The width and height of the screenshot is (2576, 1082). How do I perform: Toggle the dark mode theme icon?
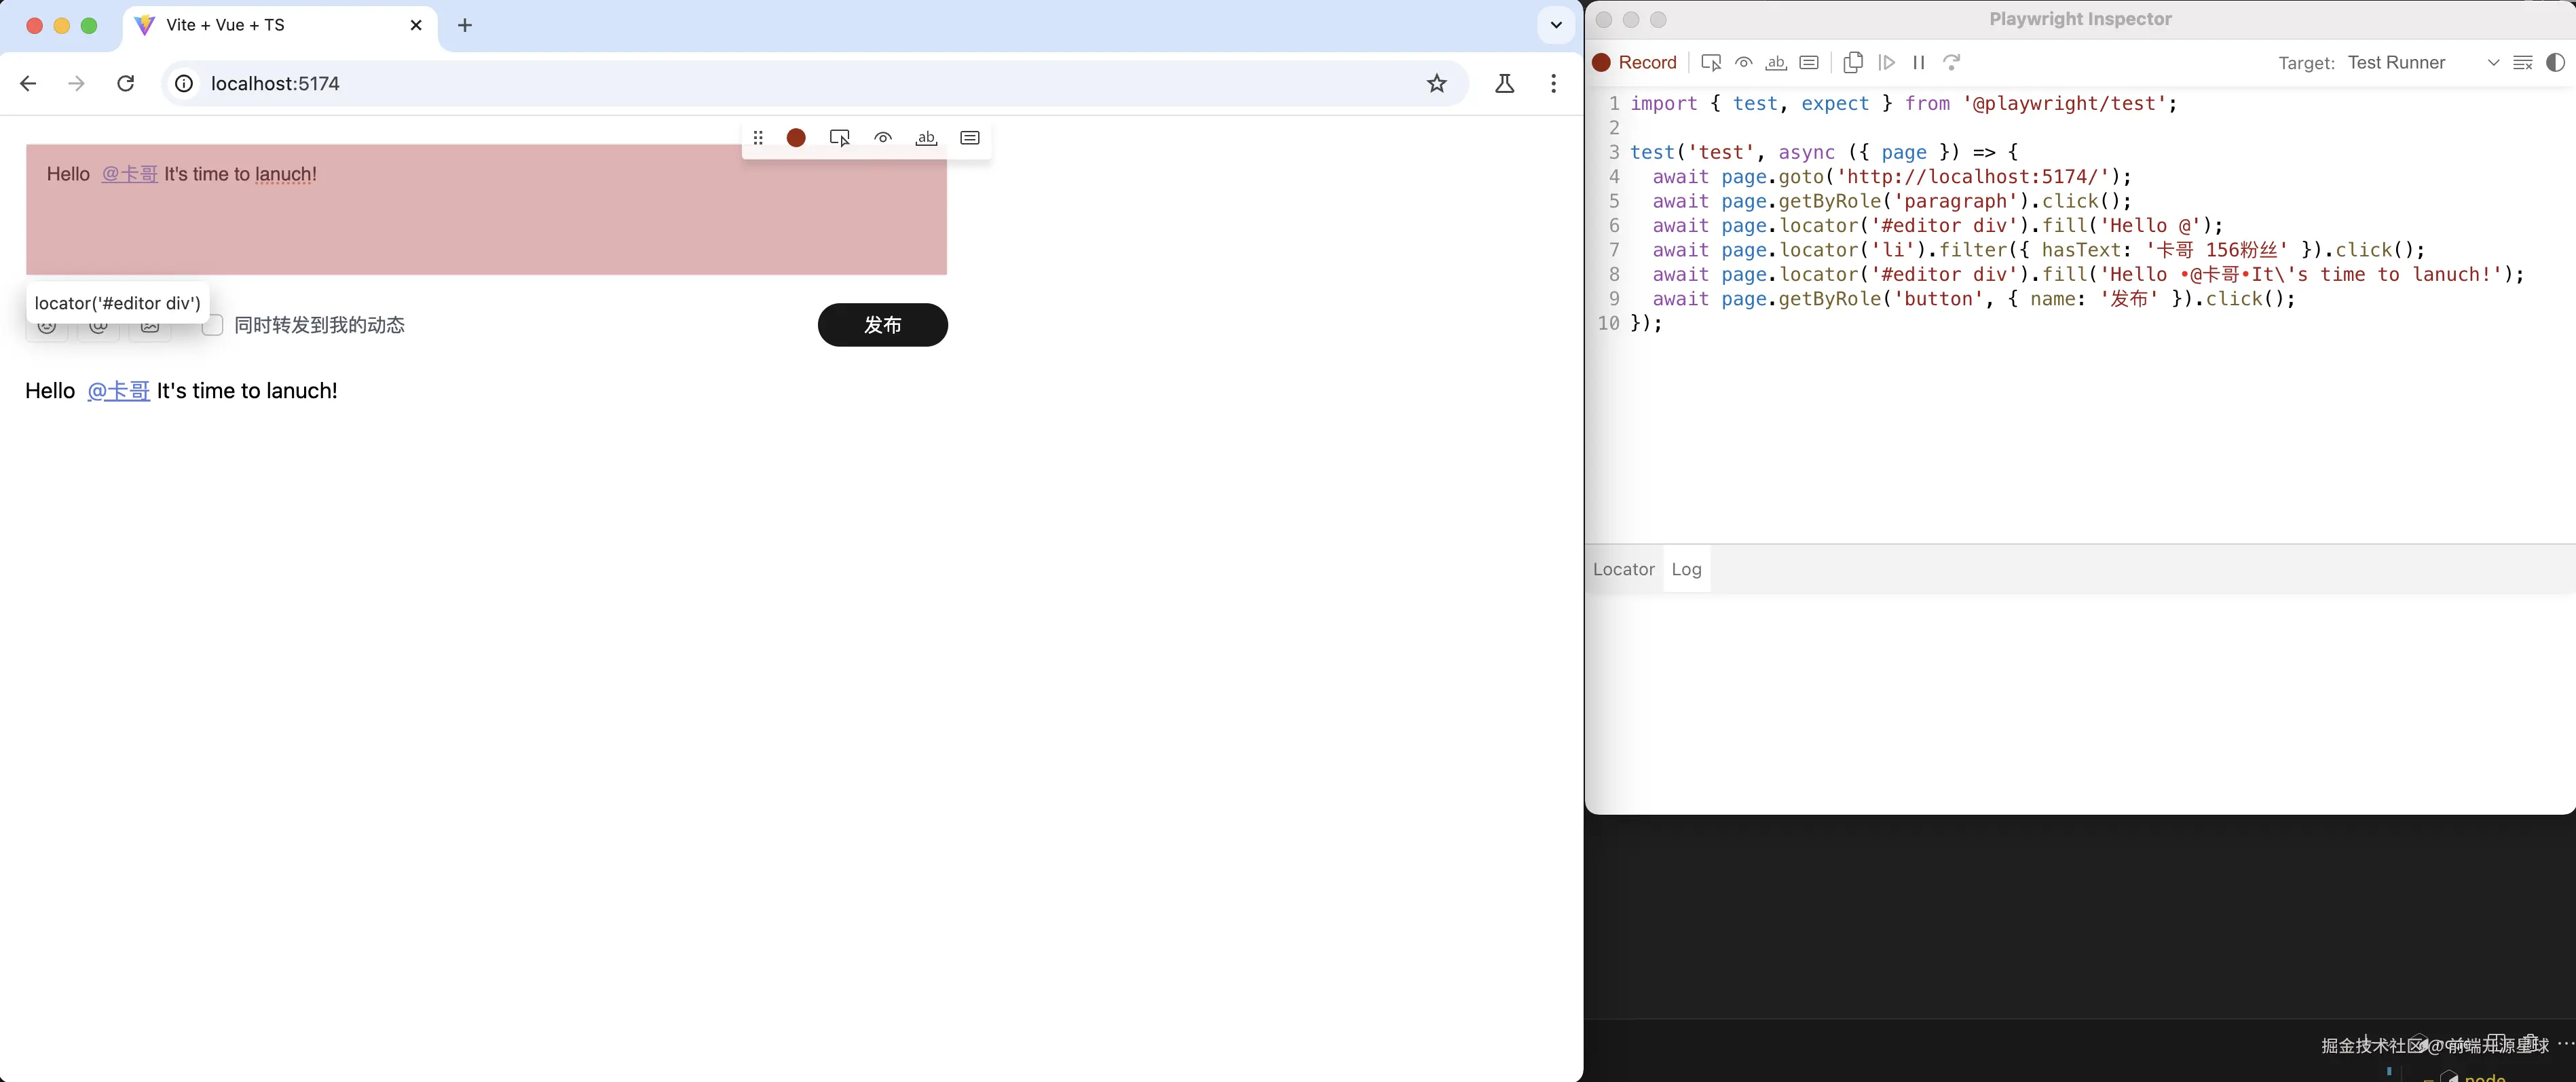pyautogui.click(x=2557, y=62)
